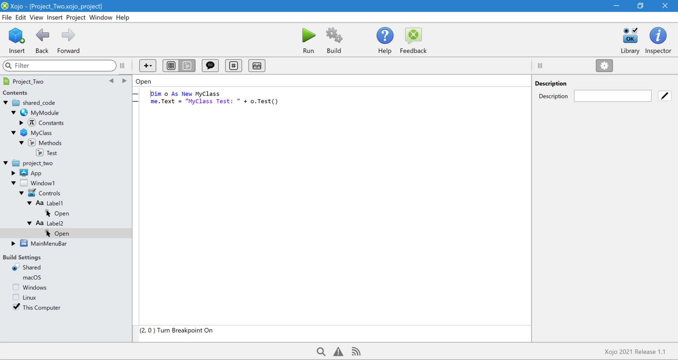Open Help from the toolbar

(x=385, y=40)
